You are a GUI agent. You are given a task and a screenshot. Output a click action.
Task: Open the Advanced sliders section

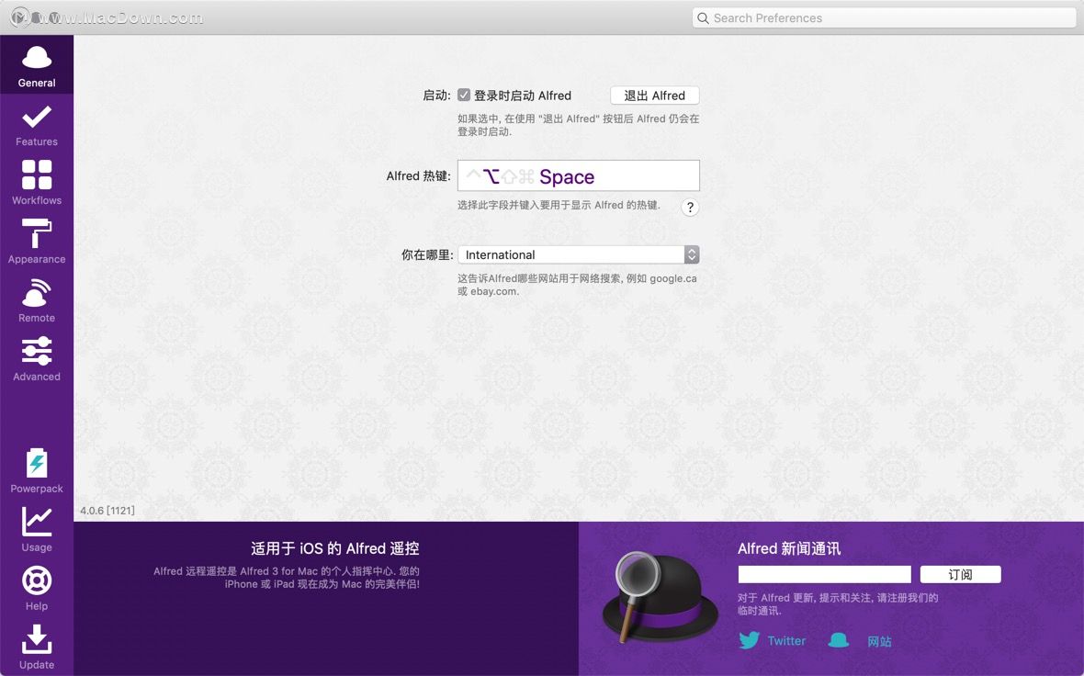point(37,359)
